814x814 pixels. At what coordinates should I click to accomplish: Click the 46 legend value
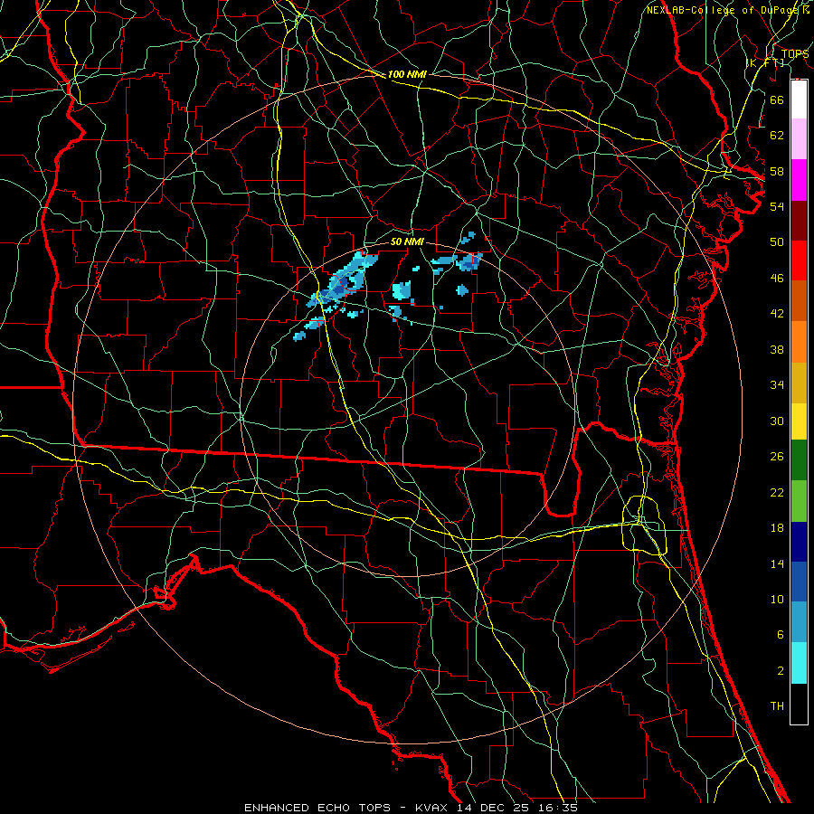[x=777, y=279]
